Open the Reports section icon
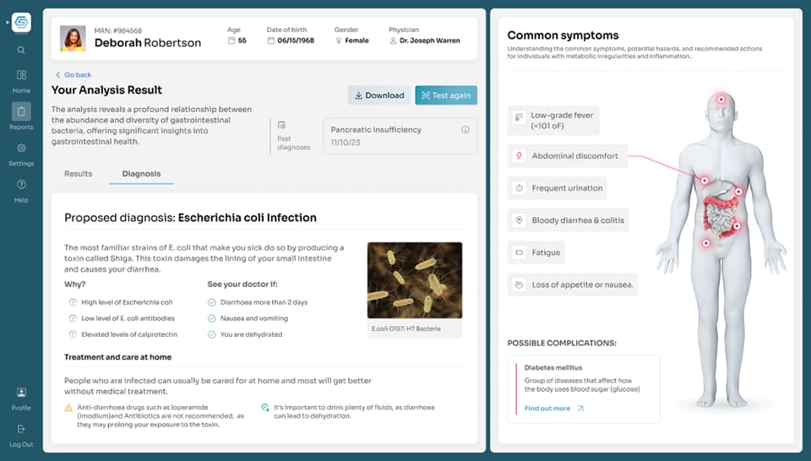This screenshot has height=461, width=811. tap(21, 111)
